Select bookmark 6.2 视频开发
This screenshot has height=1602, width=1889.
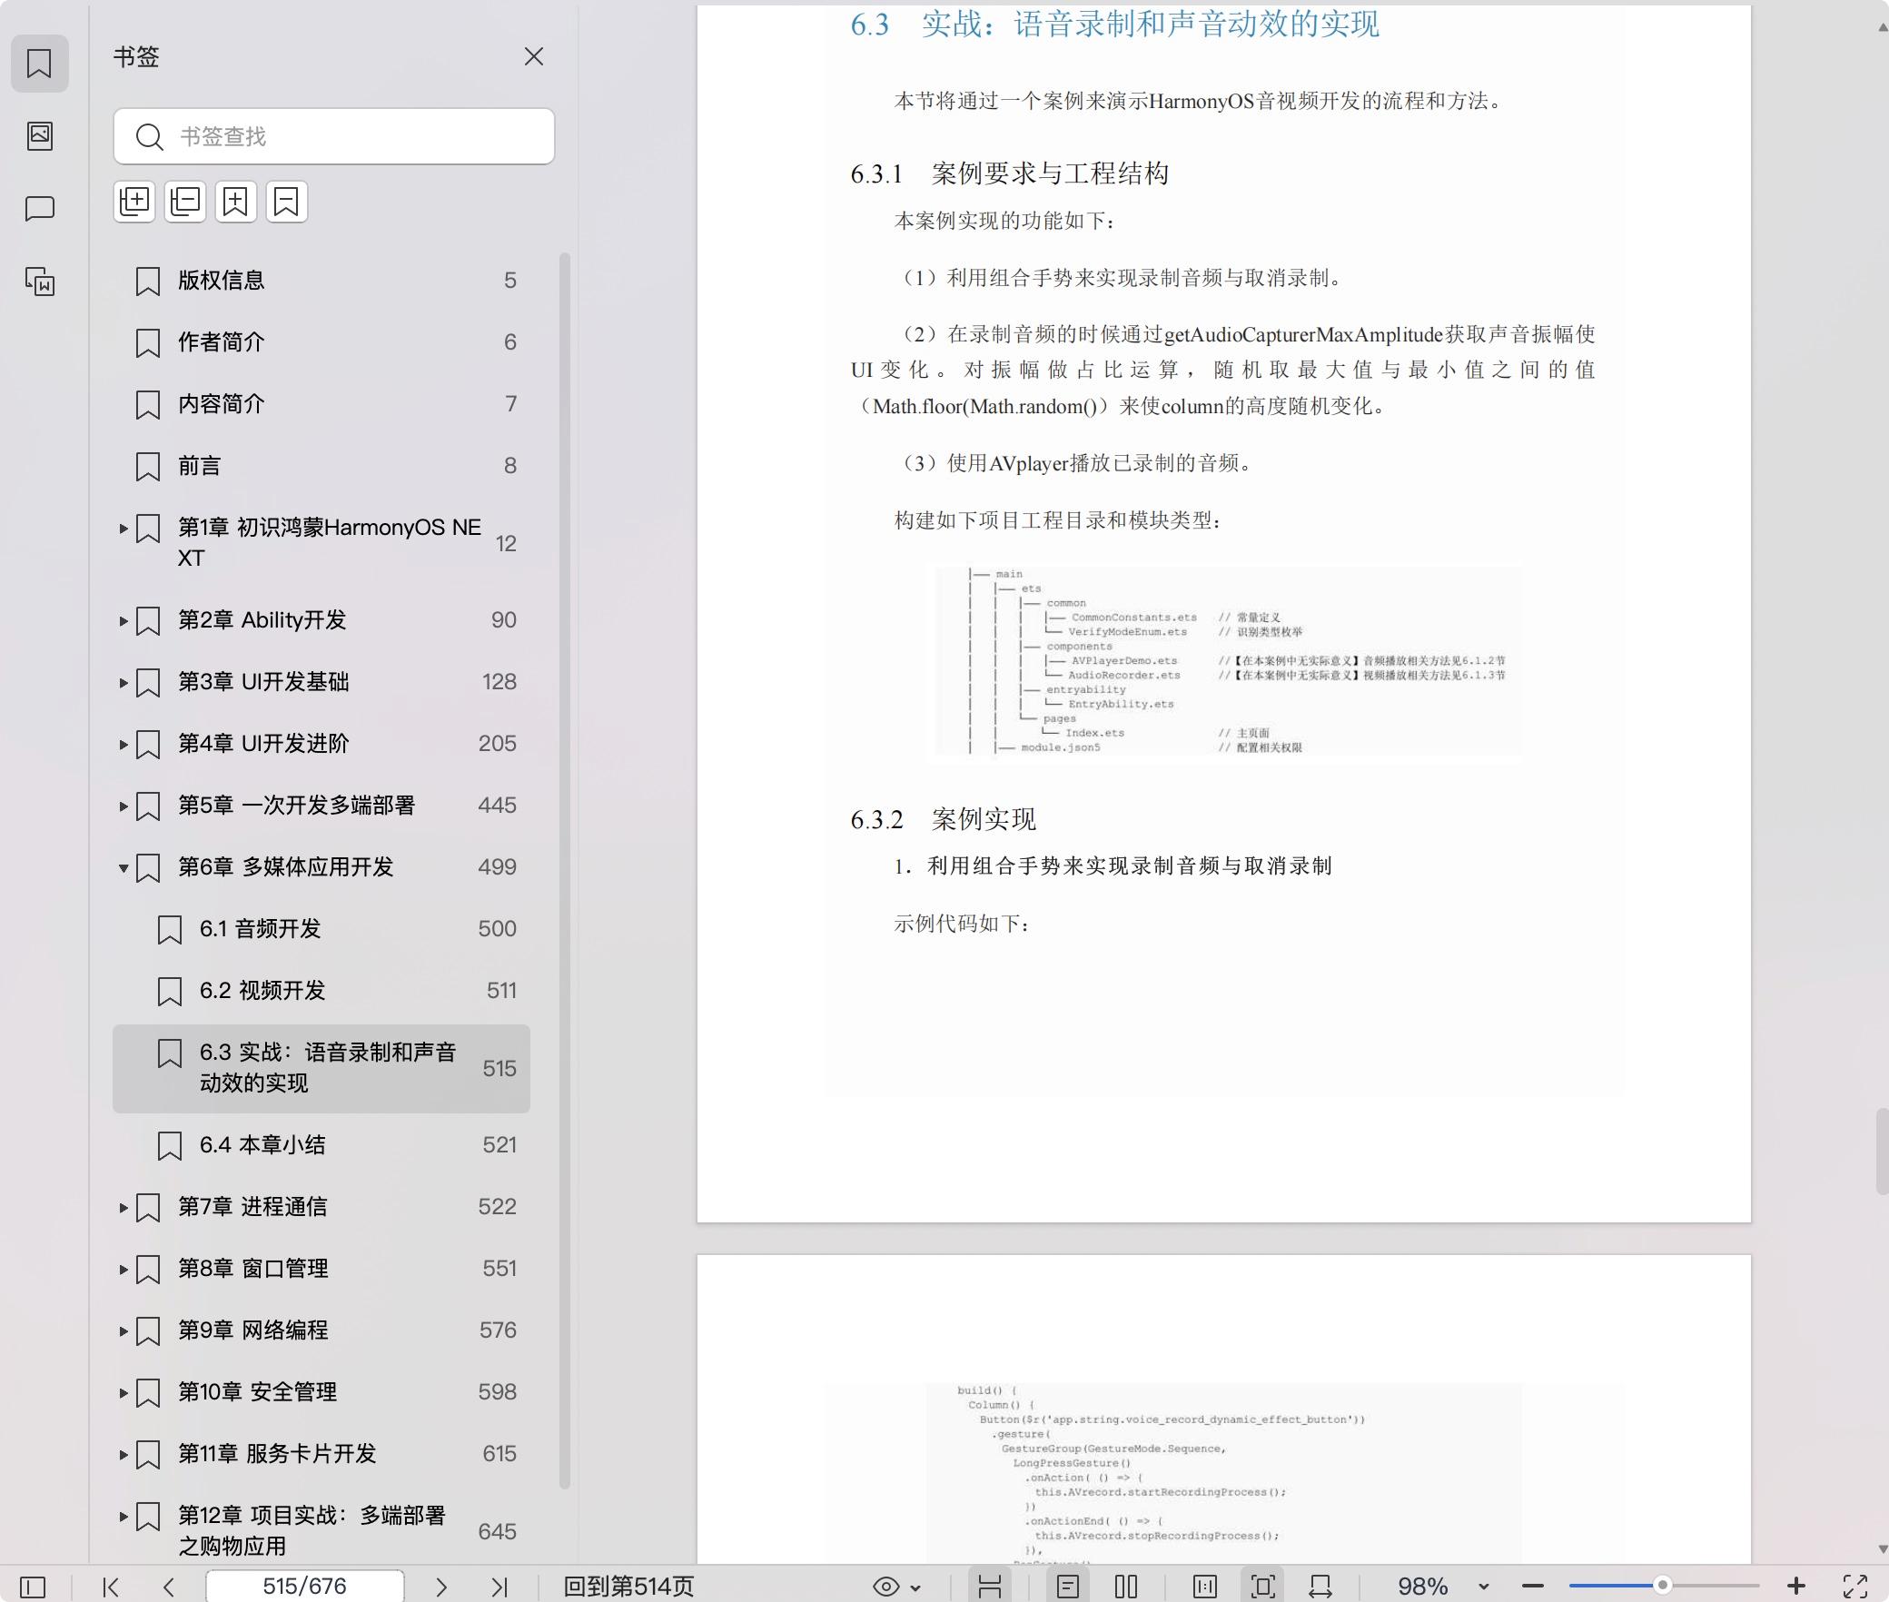(x=262, y=990)
